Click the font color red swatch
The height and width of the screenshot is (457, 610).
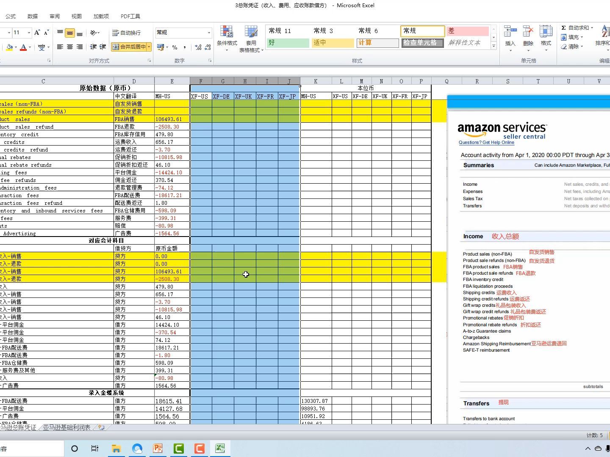tap(23, 47)
